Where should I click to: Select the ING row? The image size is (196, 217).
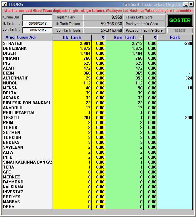click(x=98, y=63)
